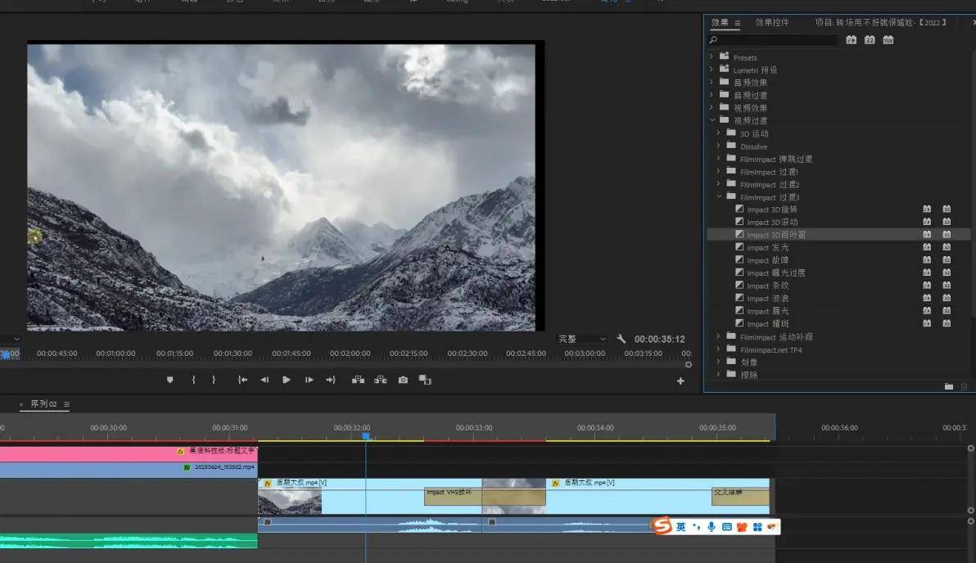Screen dimensions: 976x563
Task: Select pink title clip on top track
Action: [129, 453]
